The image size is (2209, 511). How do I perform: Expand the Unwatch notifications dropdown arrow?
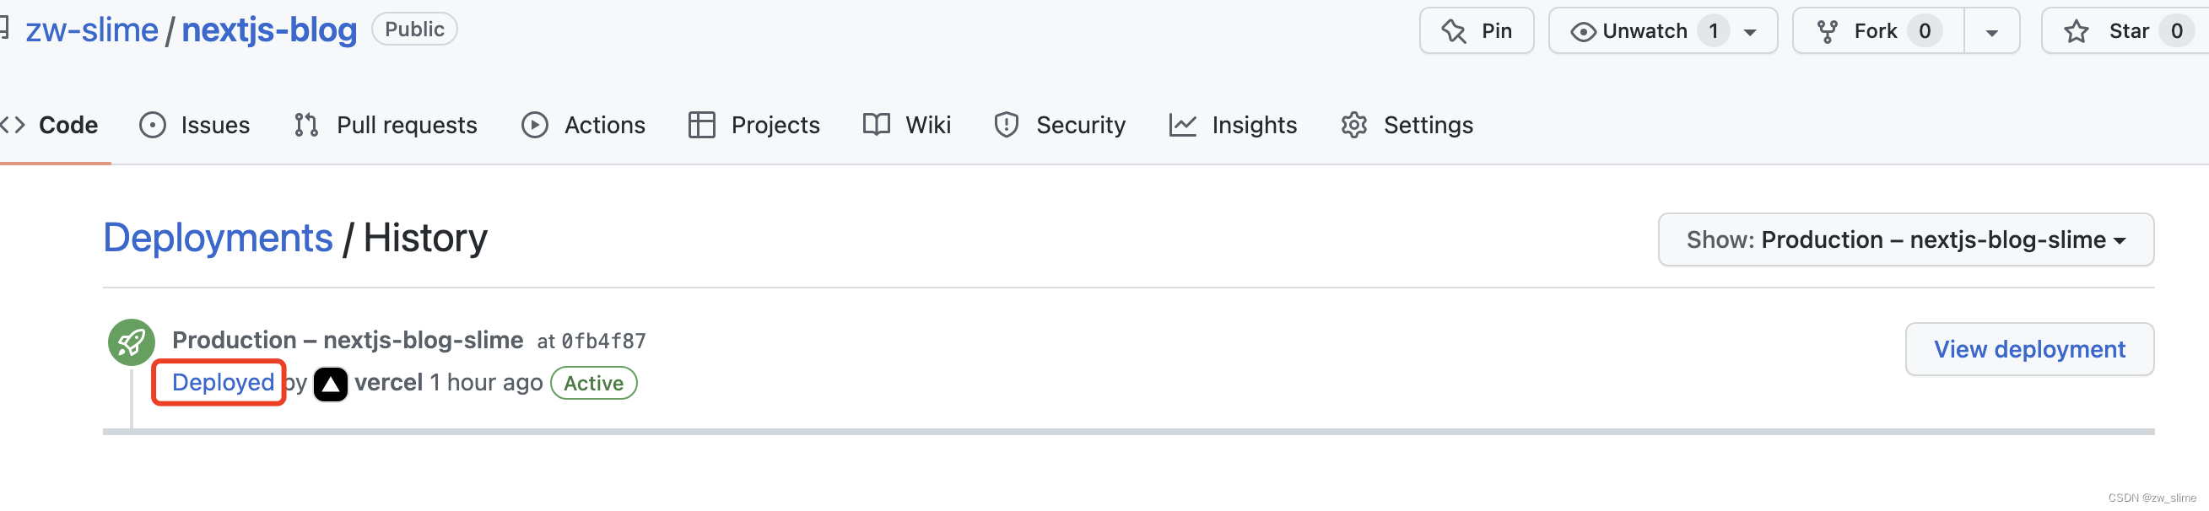1750,33
